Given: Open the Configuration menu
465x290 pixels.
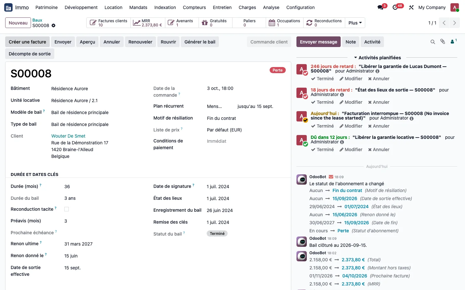Looking at the screenshot, I should (x=300, y=7).
